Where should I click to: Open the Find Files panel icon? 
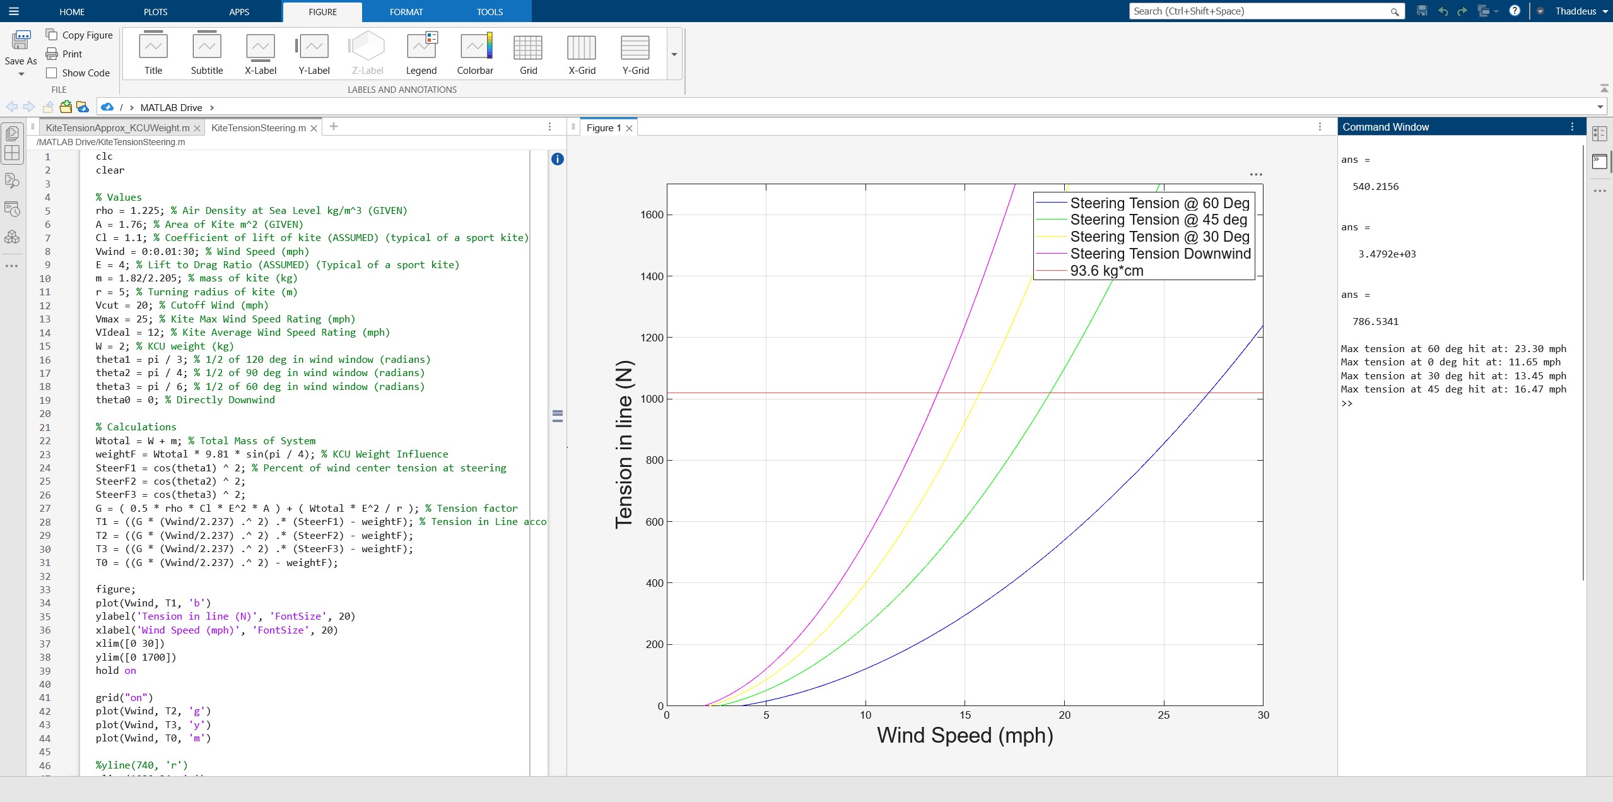tap(12, 181)
